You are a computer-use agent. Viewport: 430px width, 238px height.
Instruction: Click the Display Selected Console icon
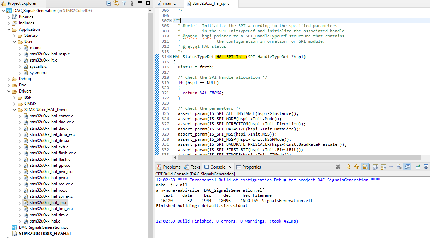tap(407, 167)
